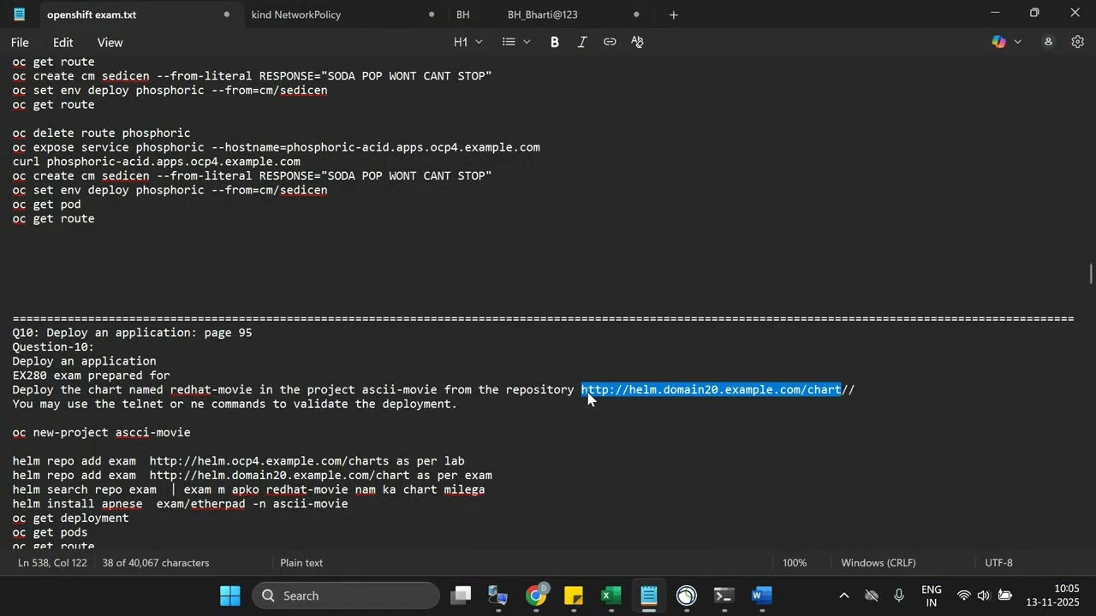
Task: Open the Copilot menu
Action: pos(1006,42)
